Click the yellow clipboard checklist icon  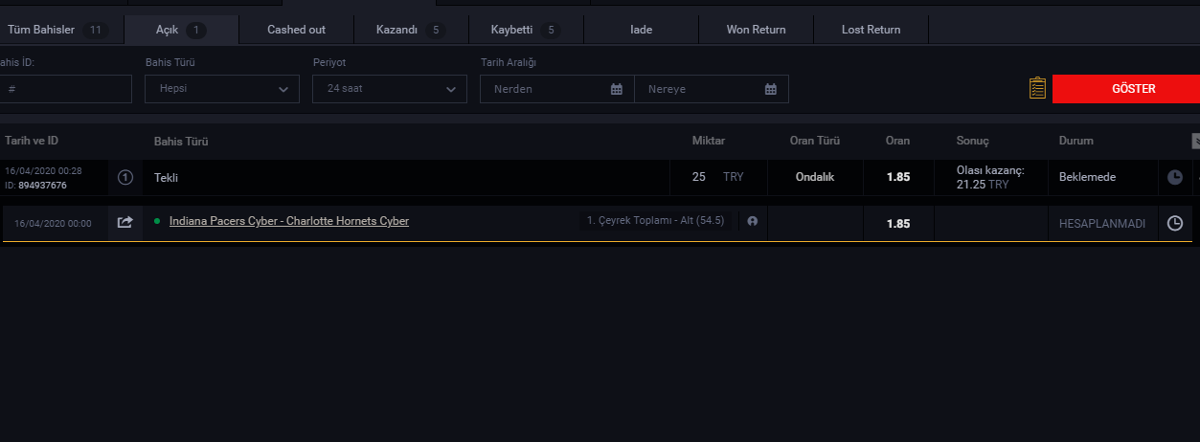pyautogui.click(x=1037, y=89)
